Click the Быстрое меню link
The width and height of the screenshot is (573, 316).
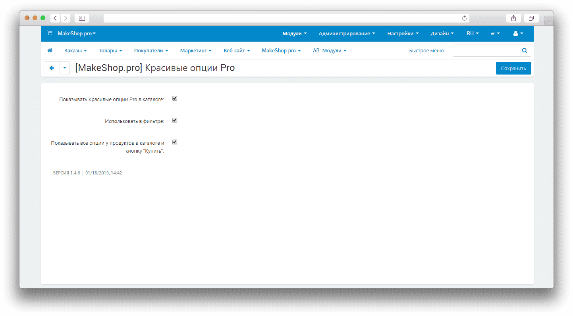coord(426,51)
